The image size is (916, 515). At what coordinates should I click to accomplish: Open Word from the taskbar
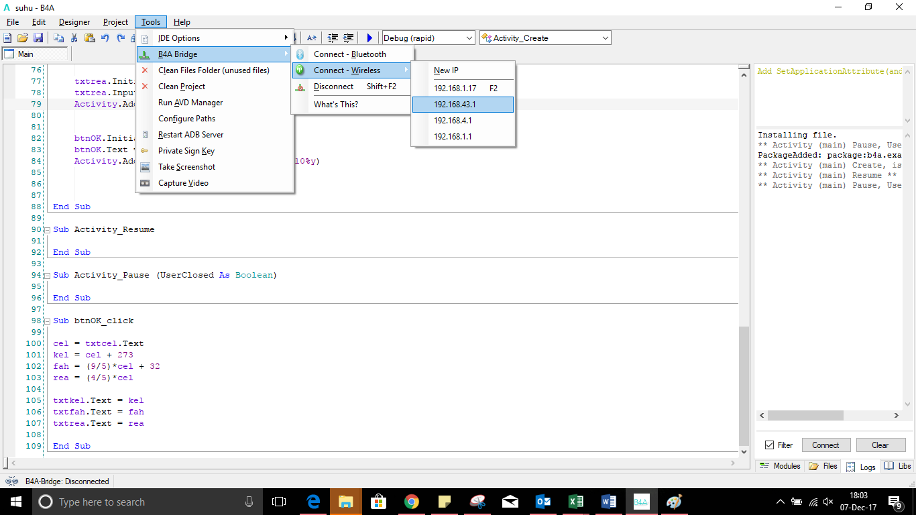point(608,502)
